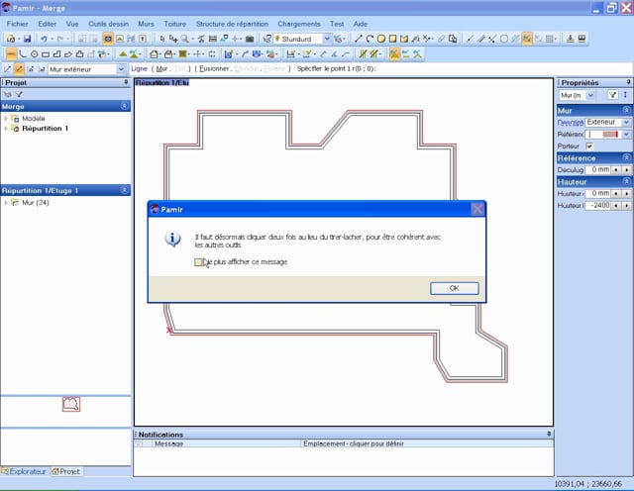This screenshot has width=634, height=491.
Task: Pin the Projet panel
Action: [x=126, y=82]
